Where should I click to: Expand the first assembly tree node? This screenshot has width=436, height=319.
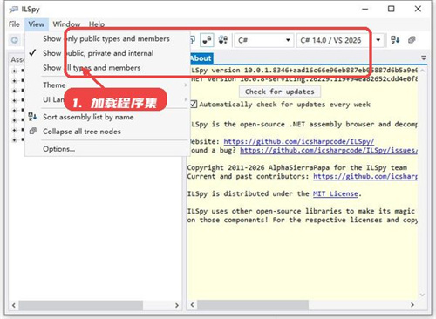coord(14,71)
